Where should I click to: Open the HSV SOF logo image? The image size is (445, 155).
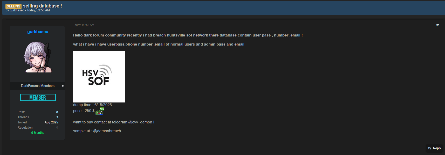tap(99, 77)
